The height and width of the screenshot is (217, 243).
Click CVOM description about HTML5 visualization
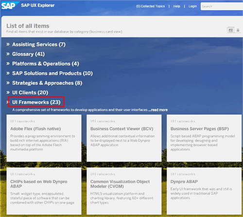pyautogui.click(x=121, y=198)
